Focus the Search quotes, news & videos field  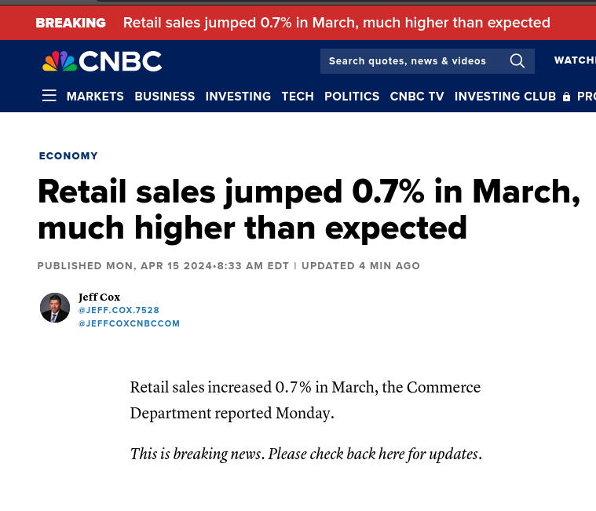click(x=427, y=61)
